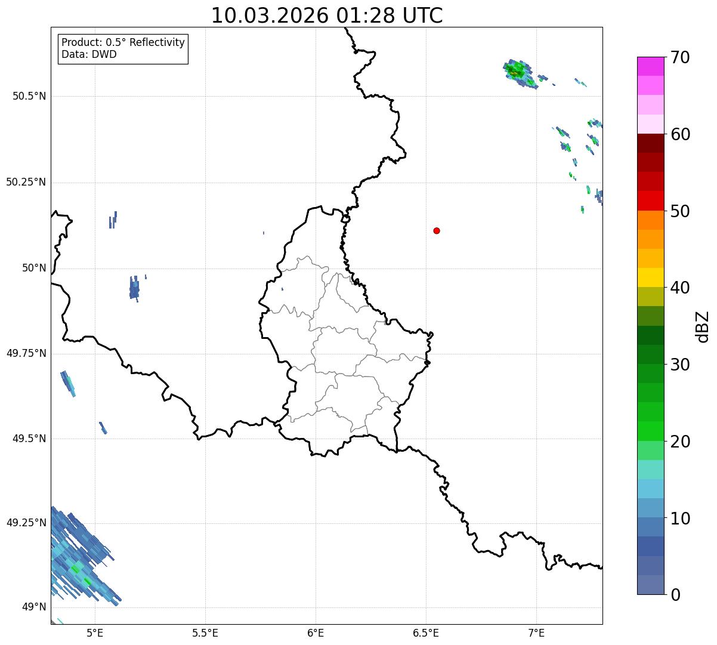Click the 49.75°N latitude label
The image size is (717, 645).
click(26, 353)
